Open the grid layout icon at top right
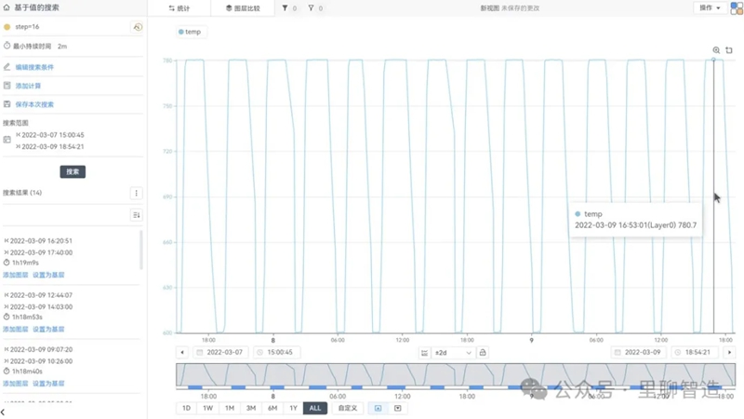This screenshot has width=744, height=419. 736,8
